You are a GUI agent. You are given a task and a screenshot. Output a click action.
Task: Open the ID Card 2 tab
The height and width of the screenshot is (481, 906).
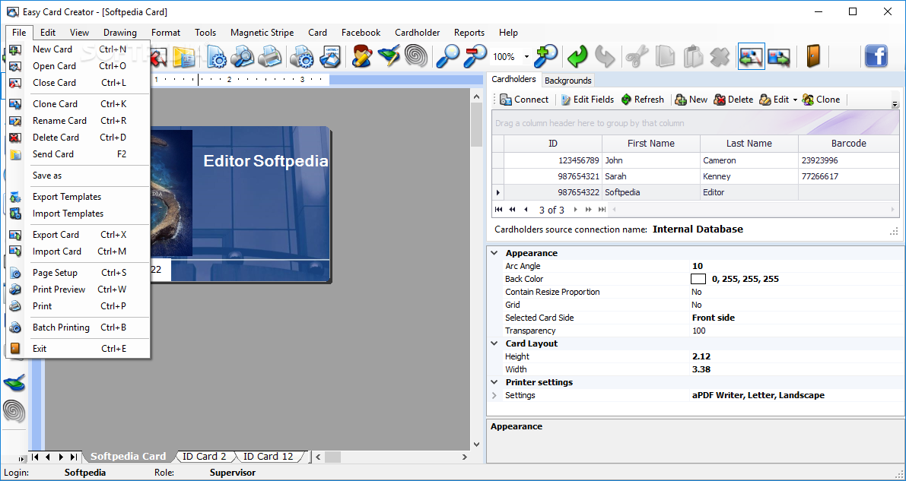pos(205,456)
